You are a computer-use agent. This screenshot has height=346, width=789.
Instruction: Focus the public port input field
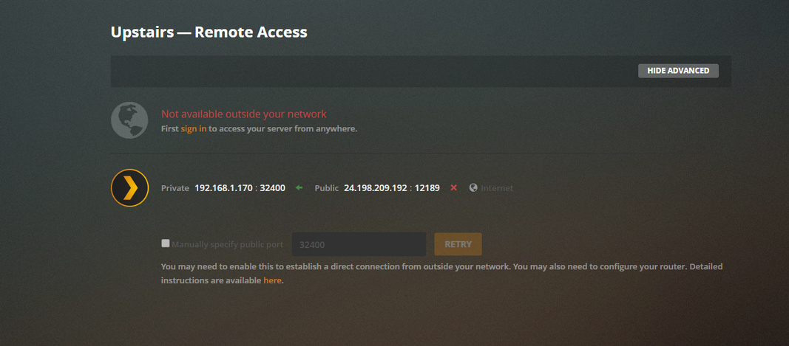(x=359, y=244)
